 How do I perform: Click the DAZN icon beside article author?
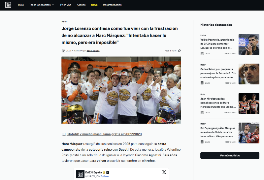pyautogui.click(x=63, y=51)
